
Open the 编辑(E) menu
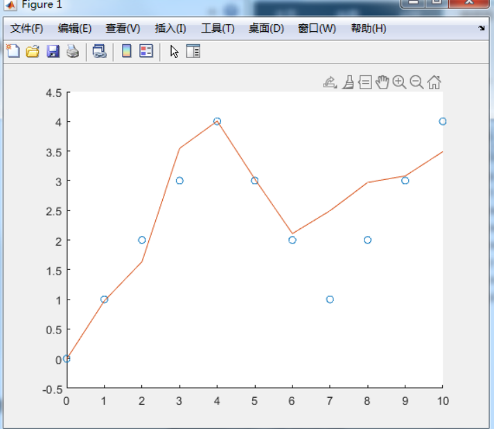tap(75, 28)
